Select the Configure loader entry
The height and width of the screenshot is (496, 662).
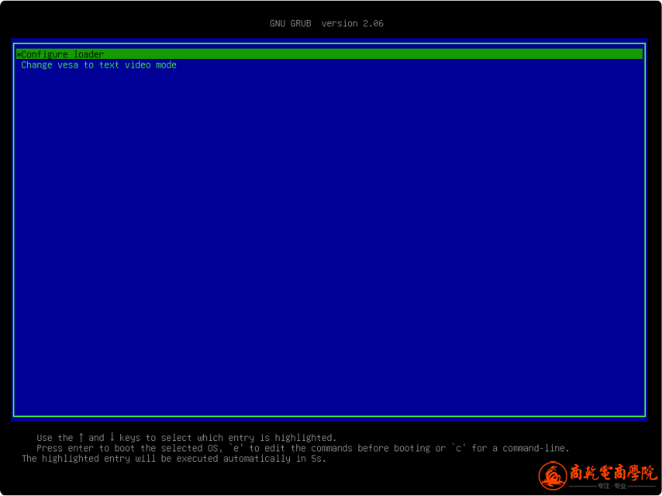pyautogui.click(x=329, y=54)
